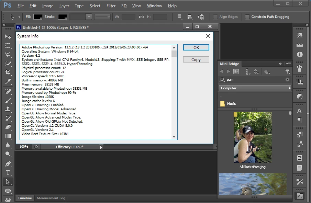Select the Brush tool

(x=8, y=100)
